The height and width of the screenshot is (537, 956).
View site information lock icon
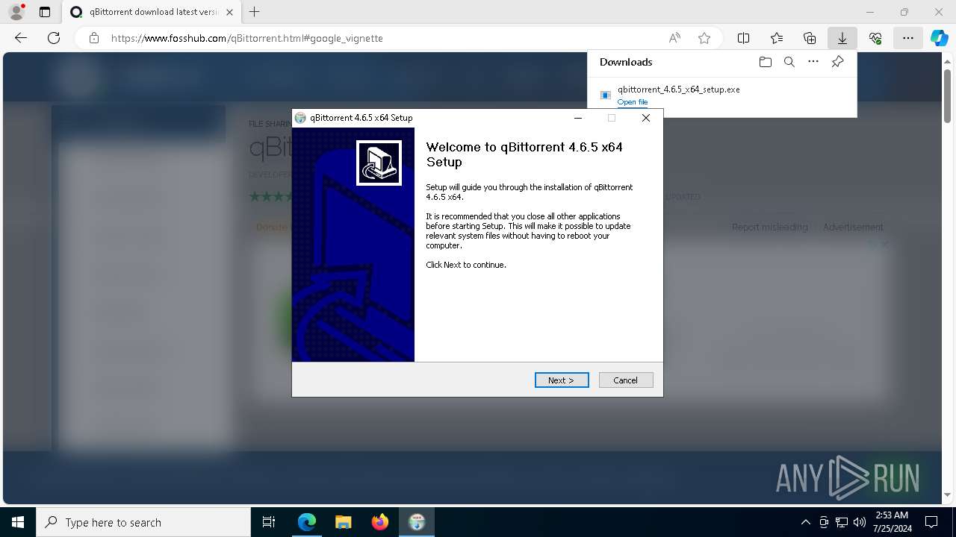[x=94, y=38]
